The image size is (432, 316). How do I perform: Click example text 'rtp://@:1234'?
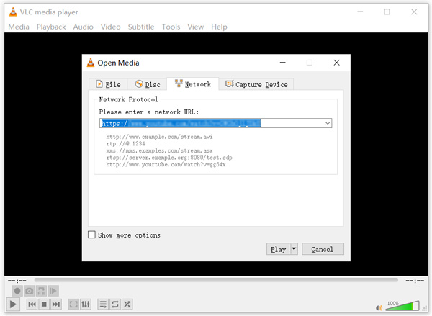pyautogui.click(x=125, y=143)
